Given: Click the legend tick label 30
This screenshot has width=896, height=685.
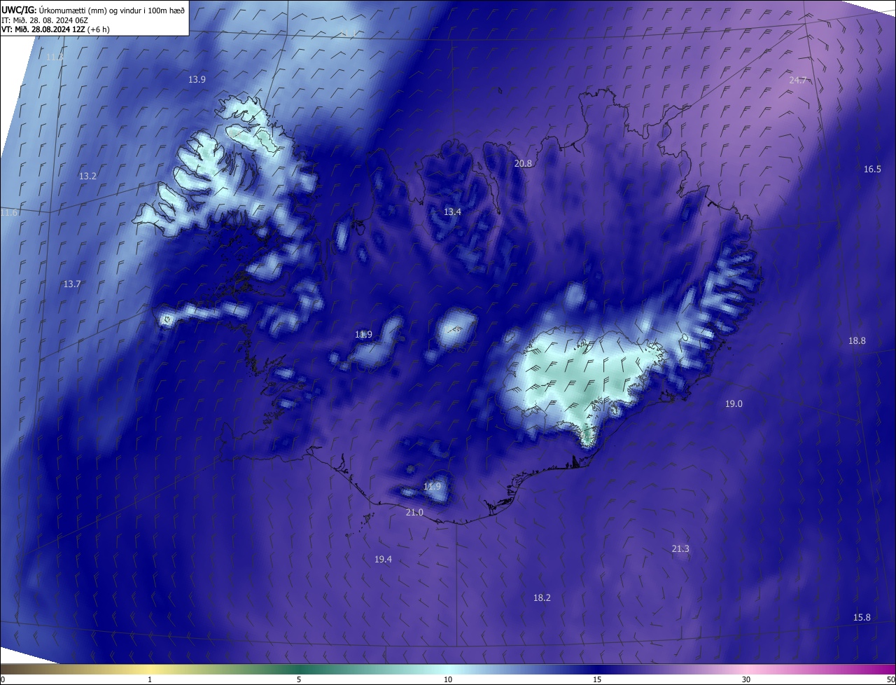Looking at the screenshot, I should click(746, 680).
